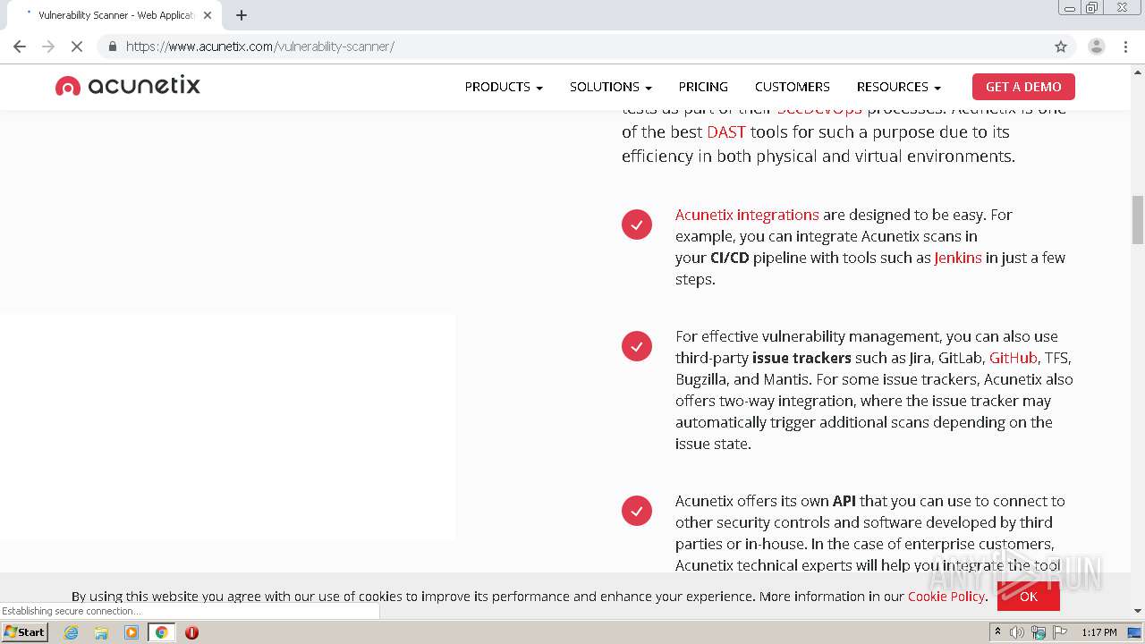Open the volume speaker tray icon
This screenshot has width=1145, height=644.
(1017, 632)
